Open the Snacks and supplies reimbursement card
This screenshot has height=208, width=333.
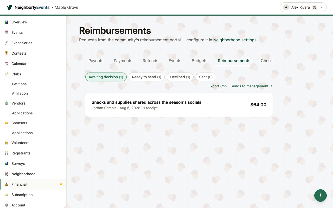pyautogui.click(x=179, y=105)
